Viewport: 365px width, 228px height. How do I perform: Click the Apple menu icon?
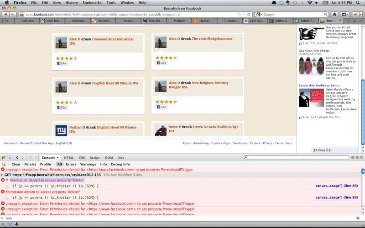pos(7,3)
